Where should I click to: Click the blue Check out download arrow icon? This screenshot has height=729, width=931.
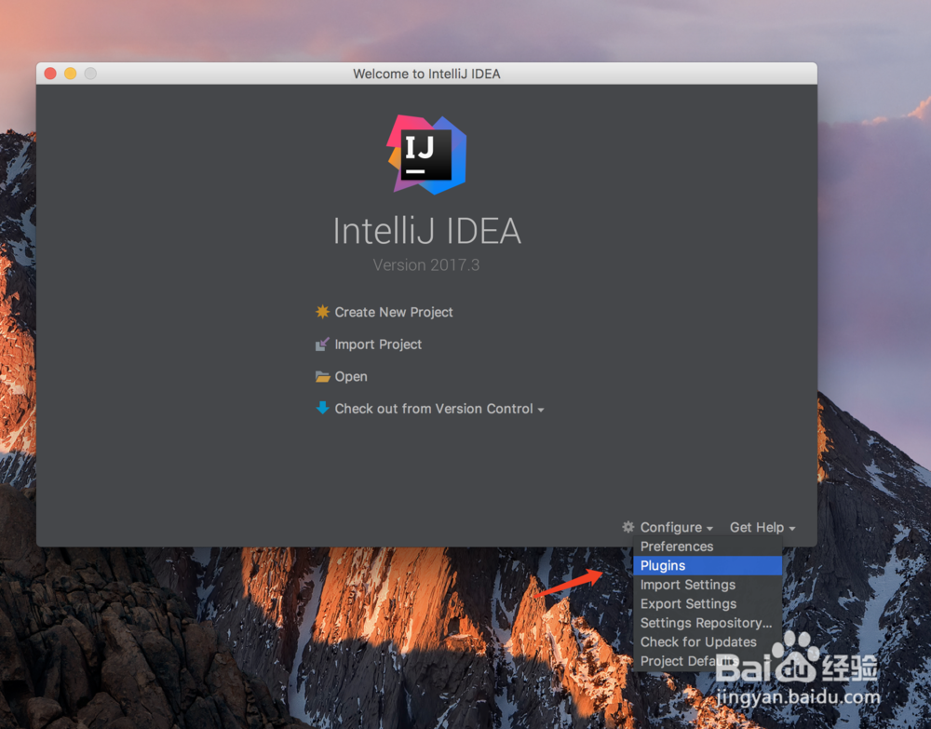click(x=322, y=408)
